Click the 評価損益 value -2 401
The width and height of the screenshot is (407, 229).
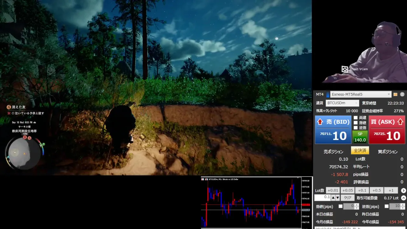(341, 182)
